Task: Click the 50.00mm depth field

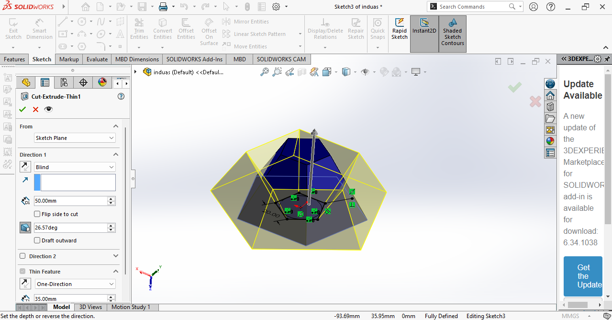Action: [71, 201]
